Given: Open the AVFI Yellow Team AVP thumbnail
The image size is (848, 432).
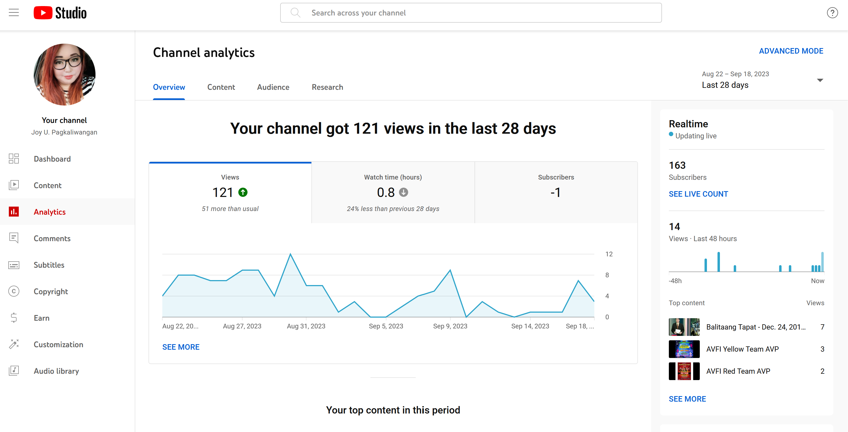Looking at the screenshot, I should (684, 349).
